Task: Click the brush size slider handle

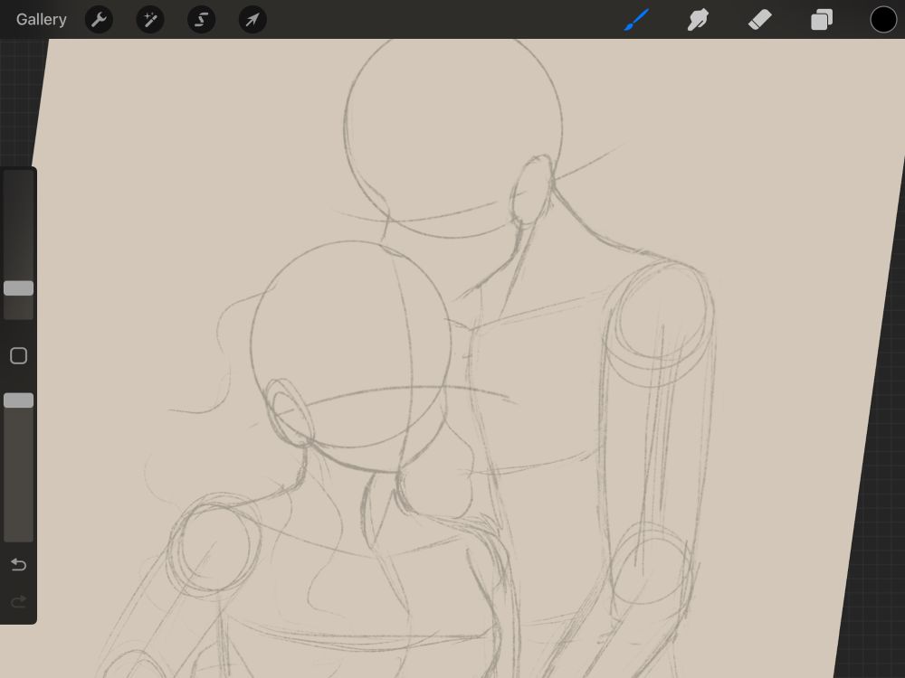Action: click(x=18, y=288)
